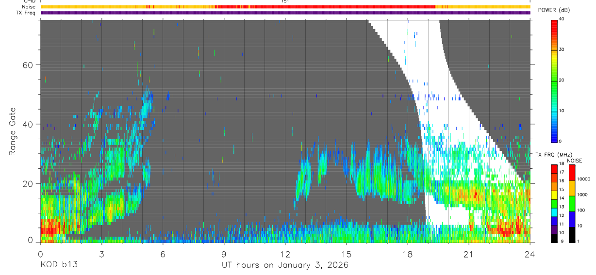The height and width of the screenshot is (275, 596).
Task: Click the 20 tick on Range Gate axis
Action: point(29,184)
